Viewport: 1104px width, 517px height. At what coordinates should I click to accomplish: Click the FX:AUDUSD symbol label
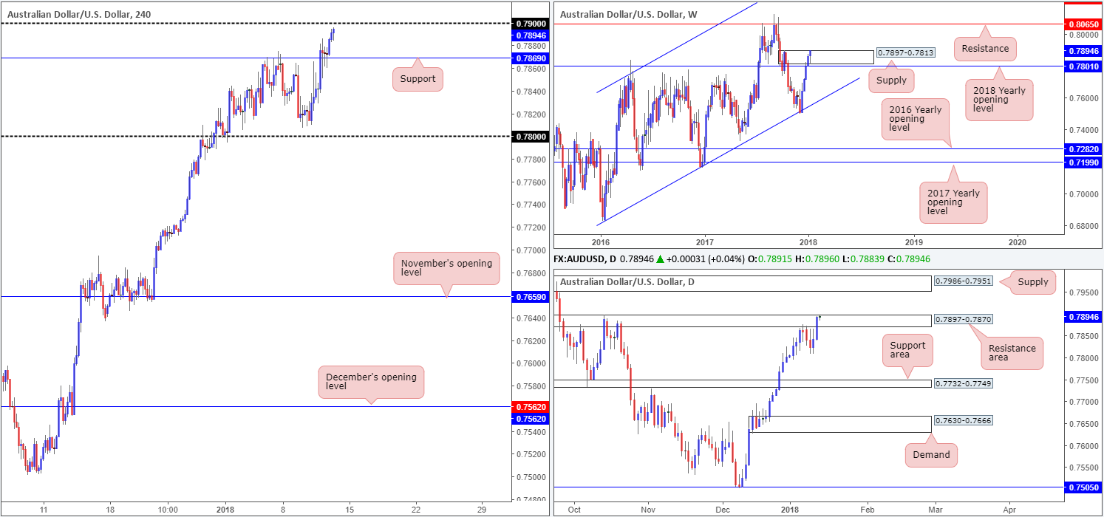click(x=582, y=259)
